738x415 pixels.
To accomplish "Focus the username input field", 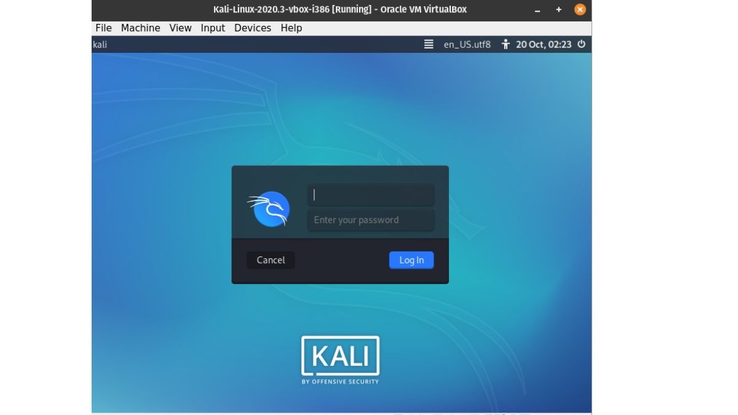I will click(x=370, y=194).
